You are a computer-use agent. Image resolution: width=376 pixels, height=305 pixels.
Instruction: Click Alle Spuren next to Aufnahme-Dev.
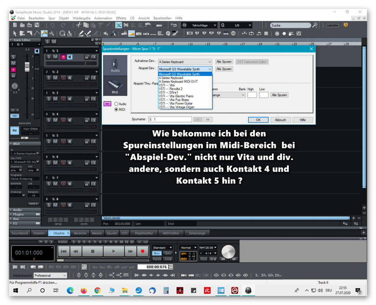(224, 62)
